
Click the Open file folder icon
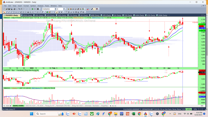click(x=7, y=9)
